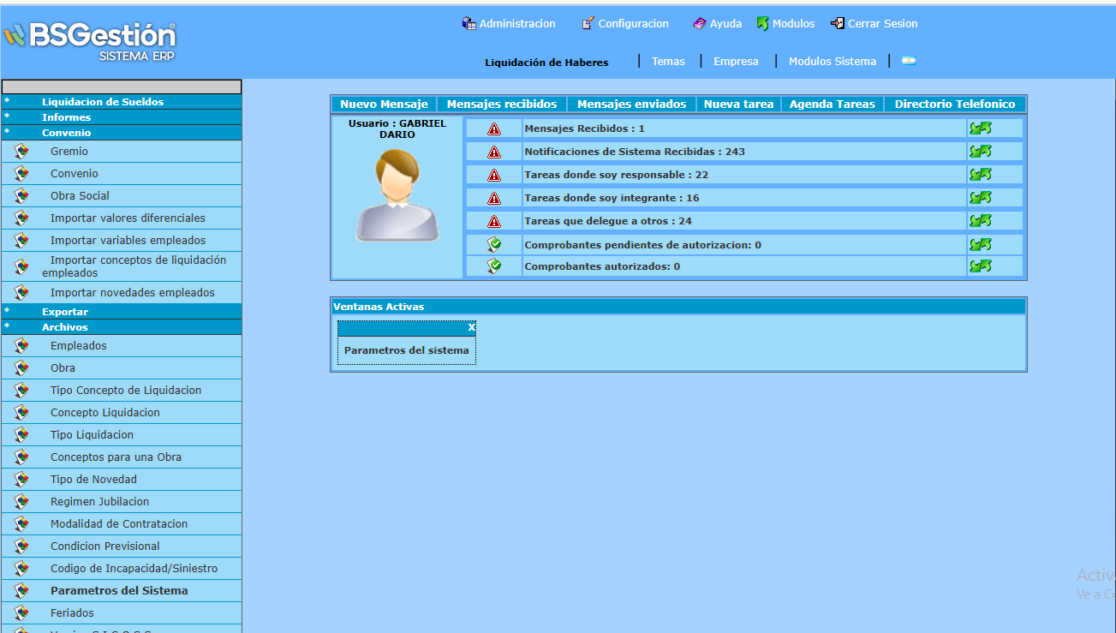
Task: Click the Importar novedades empleados icon
Action: 22,292
